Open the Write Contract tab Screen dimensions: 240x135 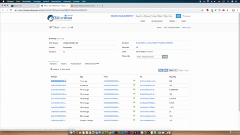92,64
